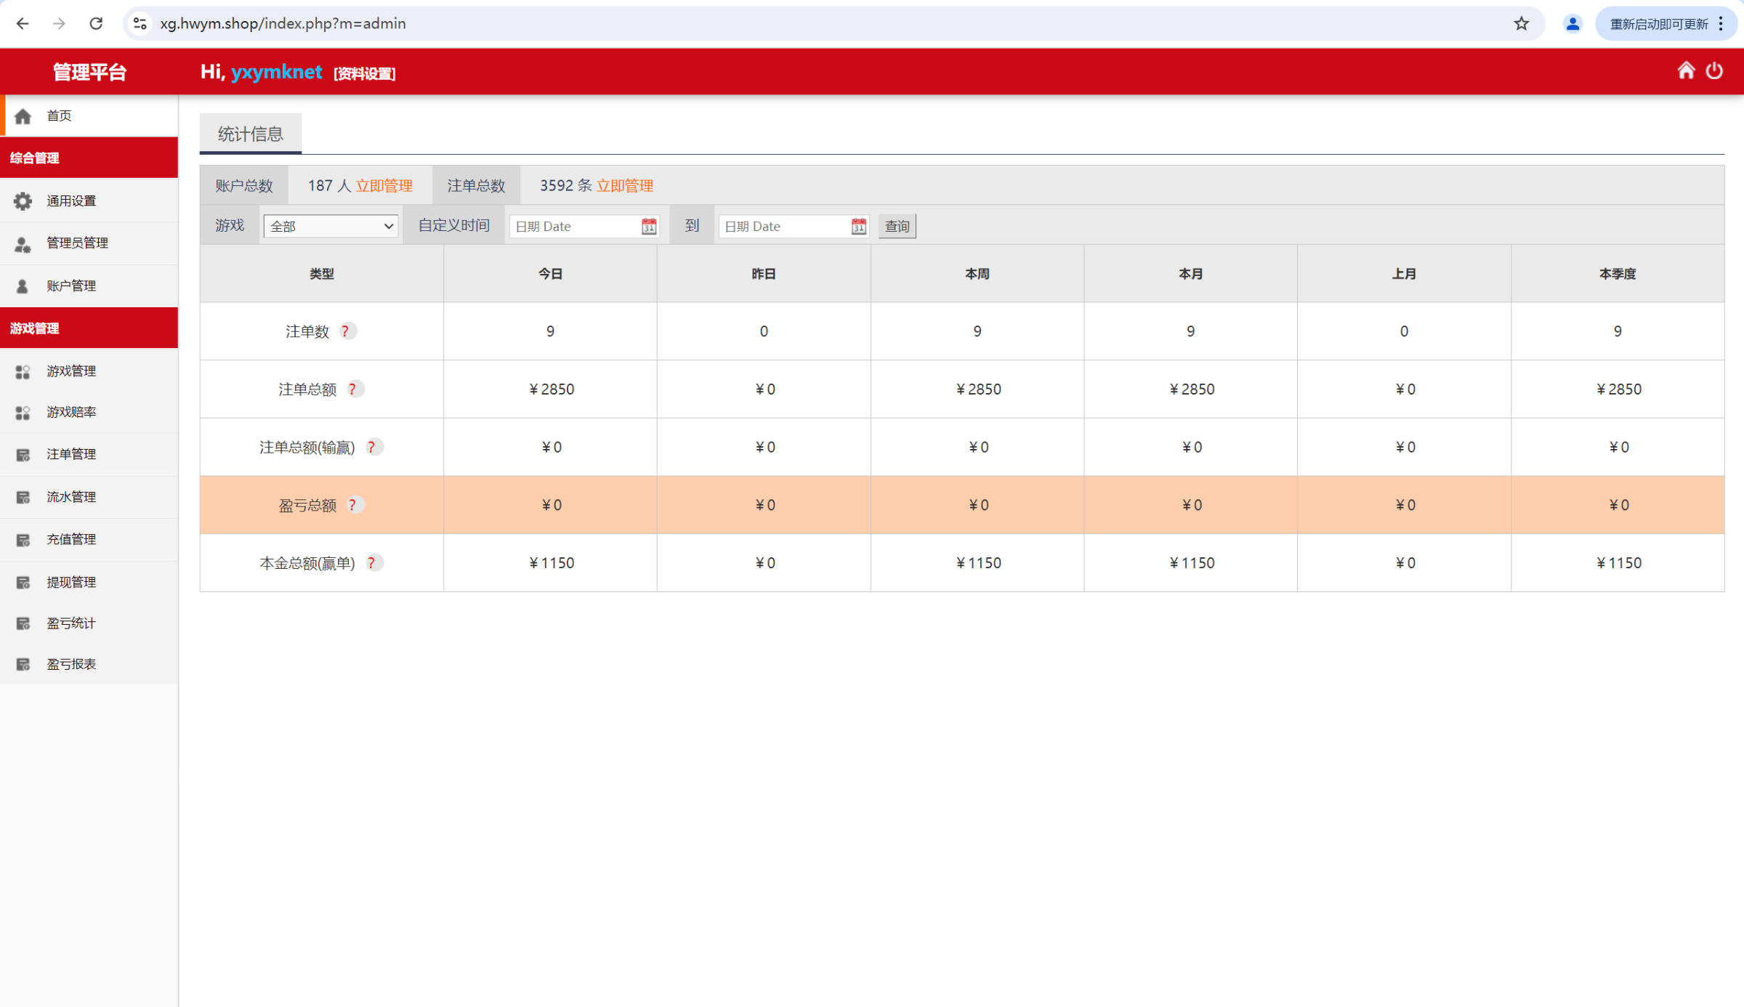Click the power logout icon
This screenshot has width=1744, height=1007.
pos(1714,70)
